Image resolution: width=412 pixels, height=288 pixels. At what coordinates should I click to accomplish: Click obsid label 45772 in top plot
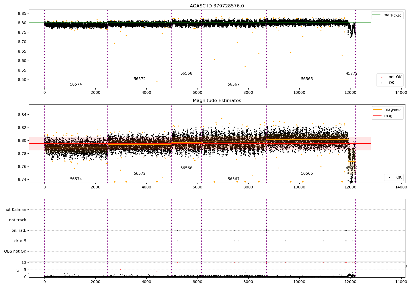point(352,74)
